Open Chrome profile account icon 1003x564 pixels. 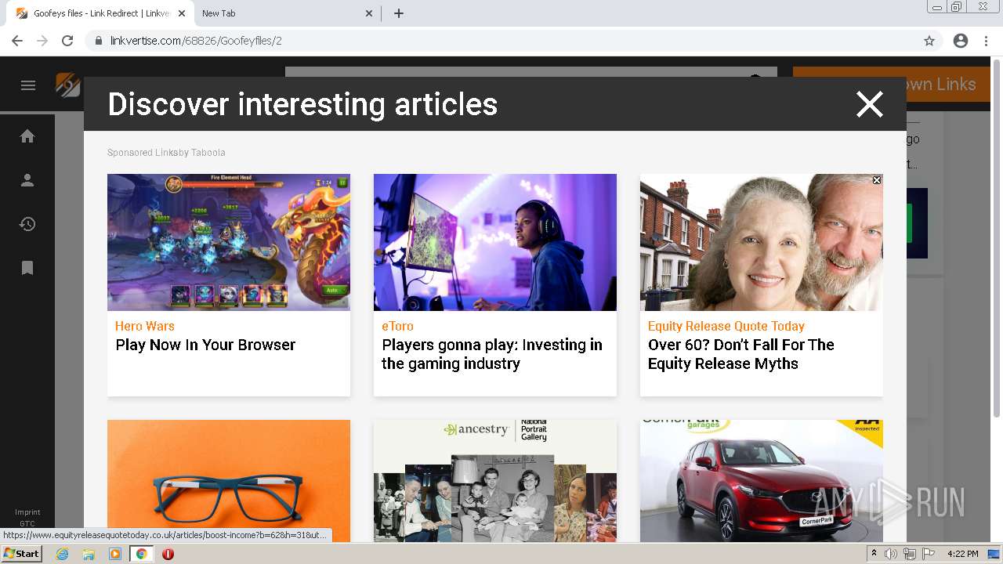[x=961, y=41]
